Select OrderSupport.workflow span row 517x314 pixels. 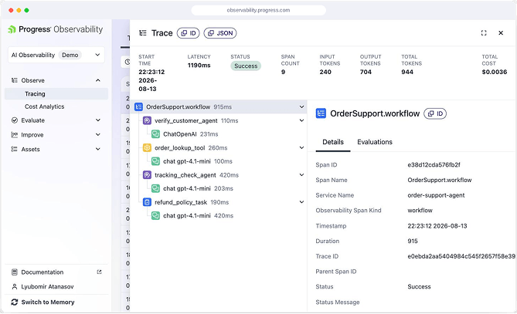(x=219, y=107)
